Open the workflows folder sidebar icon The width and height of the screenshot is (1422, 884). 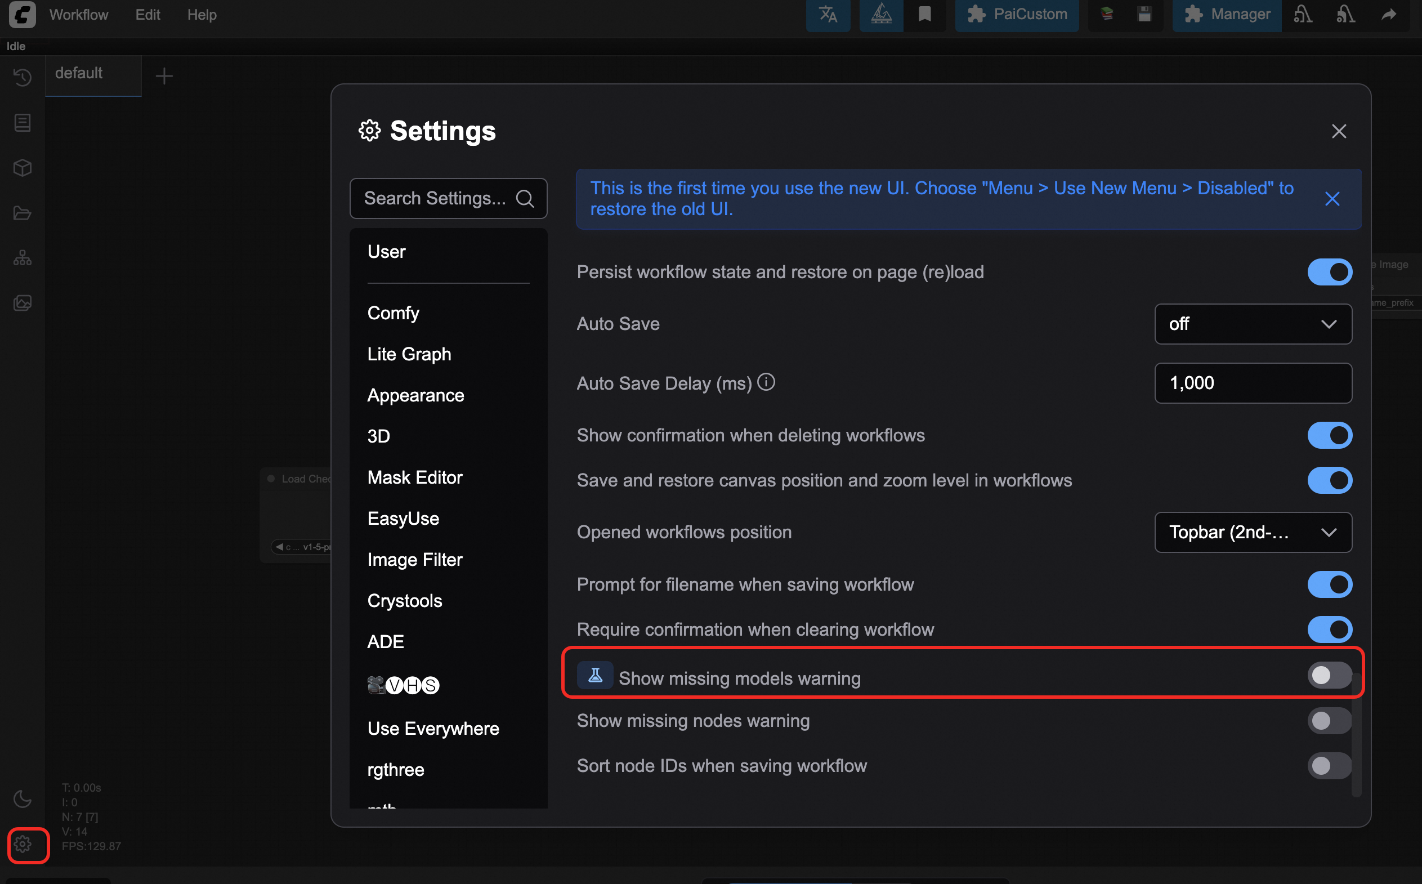[22, 213]
